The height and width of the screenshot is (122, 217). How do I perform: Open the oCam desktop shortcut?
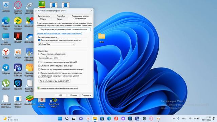(18, 54)
